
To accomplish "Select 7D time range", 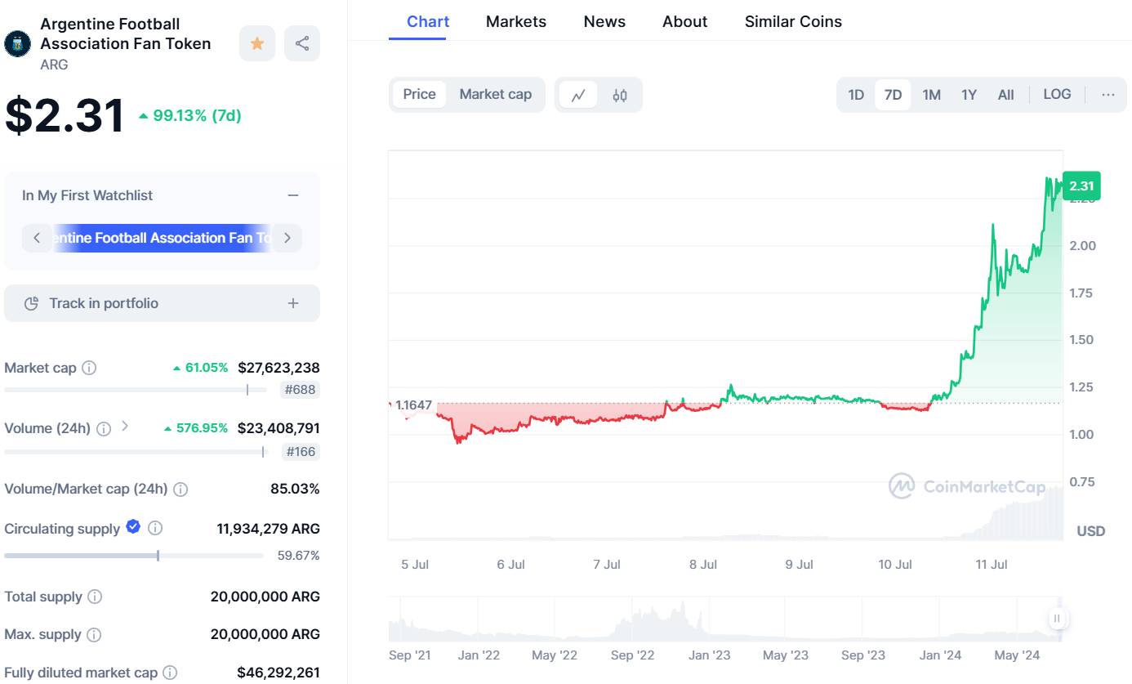I will (894, 95).
